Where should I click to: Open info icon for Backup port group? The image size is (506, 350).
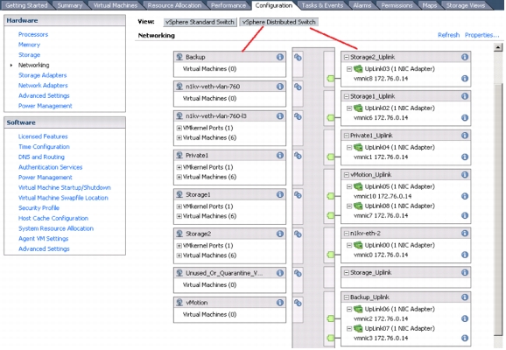pyautogui.click(x=280, y=57)
